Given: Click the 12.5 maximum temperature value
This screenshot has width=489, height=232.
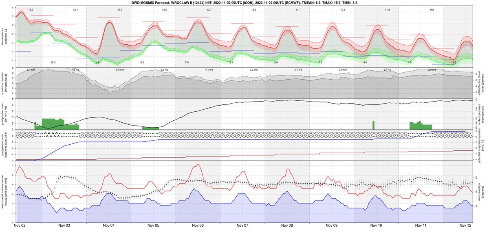Looking at the screenshot, I should (343, 9).
